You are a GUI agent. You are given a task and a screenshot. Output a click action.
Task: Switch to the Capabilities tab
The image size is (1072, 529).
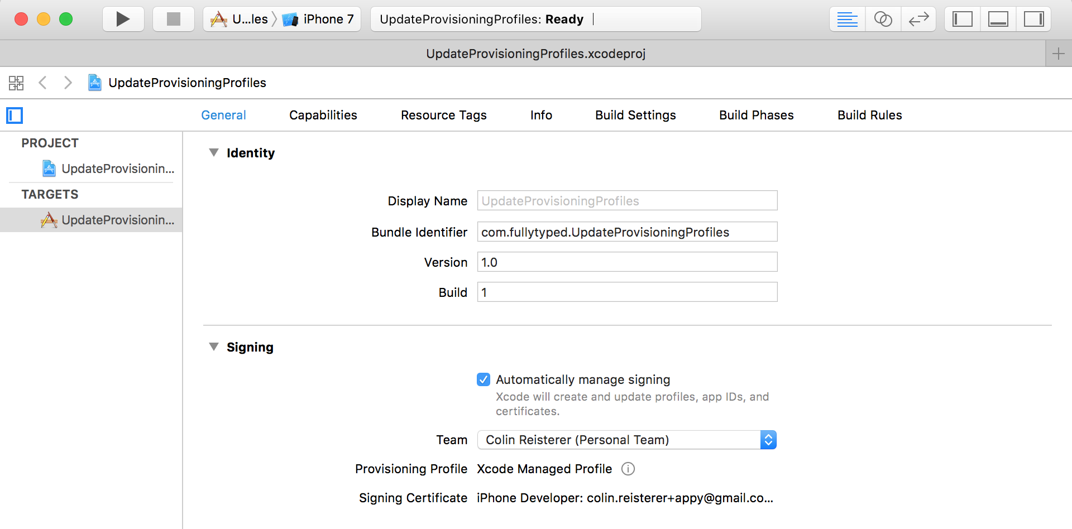(x=323, y=115)
